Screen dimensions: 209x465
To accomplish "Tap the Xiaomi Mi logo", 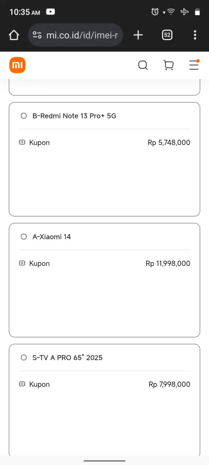I will (x=17, y=65).
